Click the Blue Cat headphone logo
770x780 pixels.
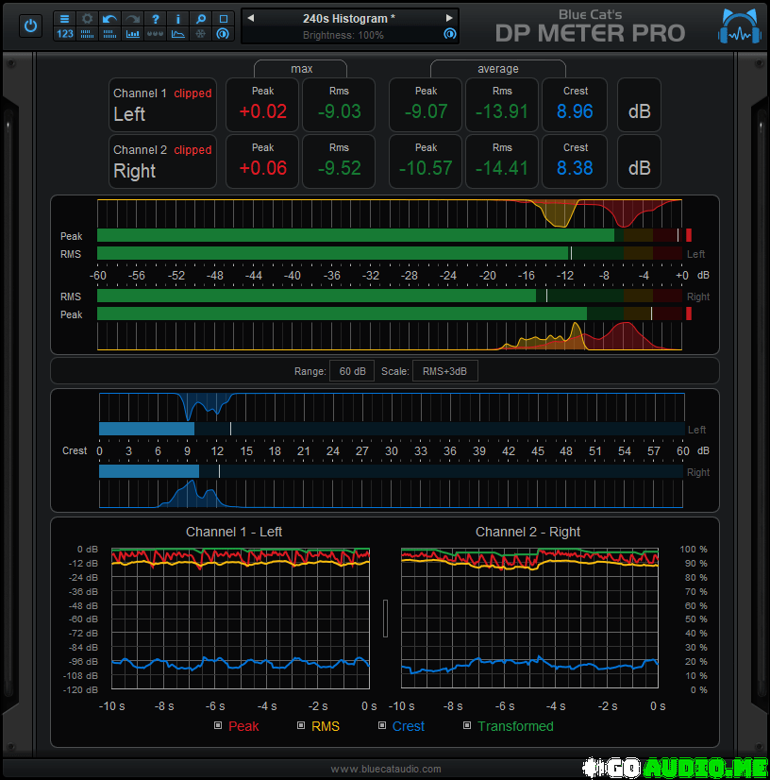[739, 25]
